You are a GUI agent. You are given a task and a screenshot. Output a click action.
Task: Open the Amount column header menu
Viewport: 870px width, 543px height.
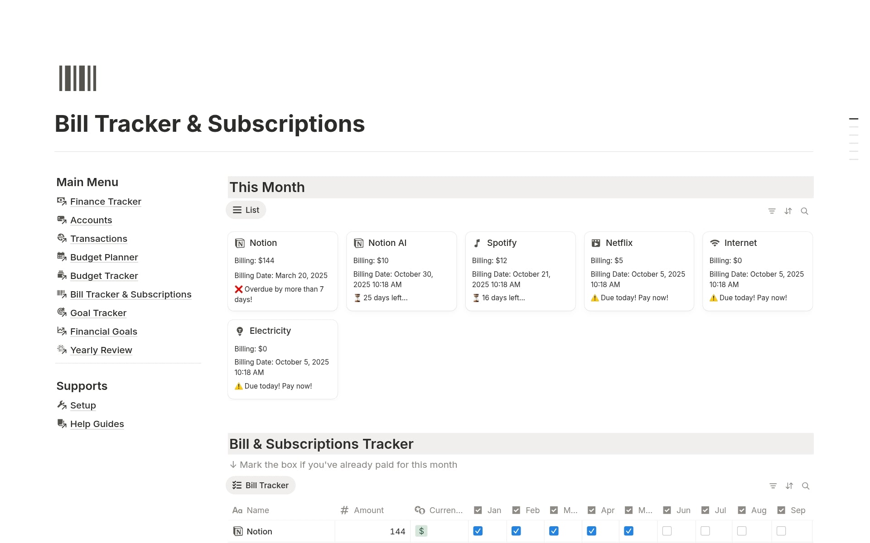368,510
